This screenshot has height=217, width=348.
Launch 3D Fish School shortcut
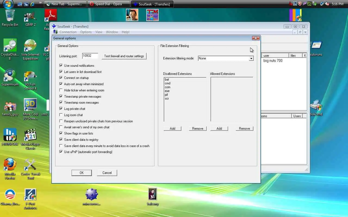click(x=30, y=80)
